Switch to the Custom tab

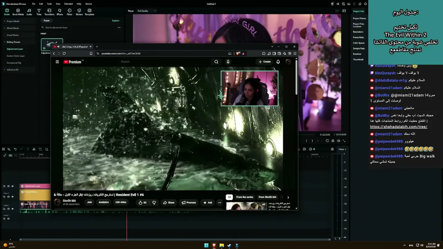pos(116,20)
